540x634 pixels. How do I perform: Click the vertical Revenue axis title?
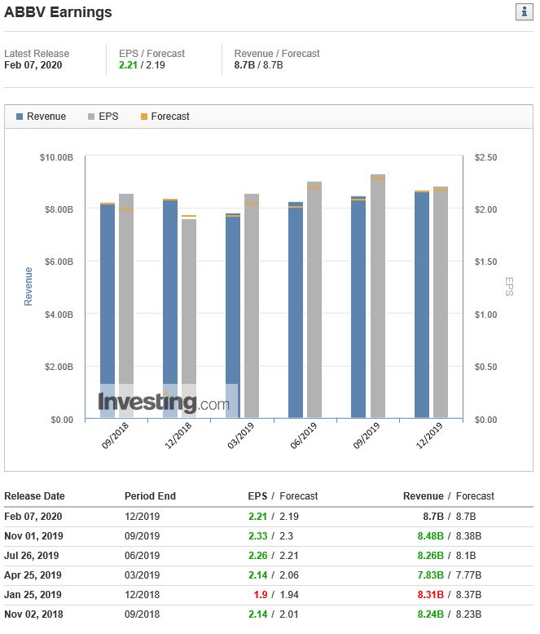[28, 286]
